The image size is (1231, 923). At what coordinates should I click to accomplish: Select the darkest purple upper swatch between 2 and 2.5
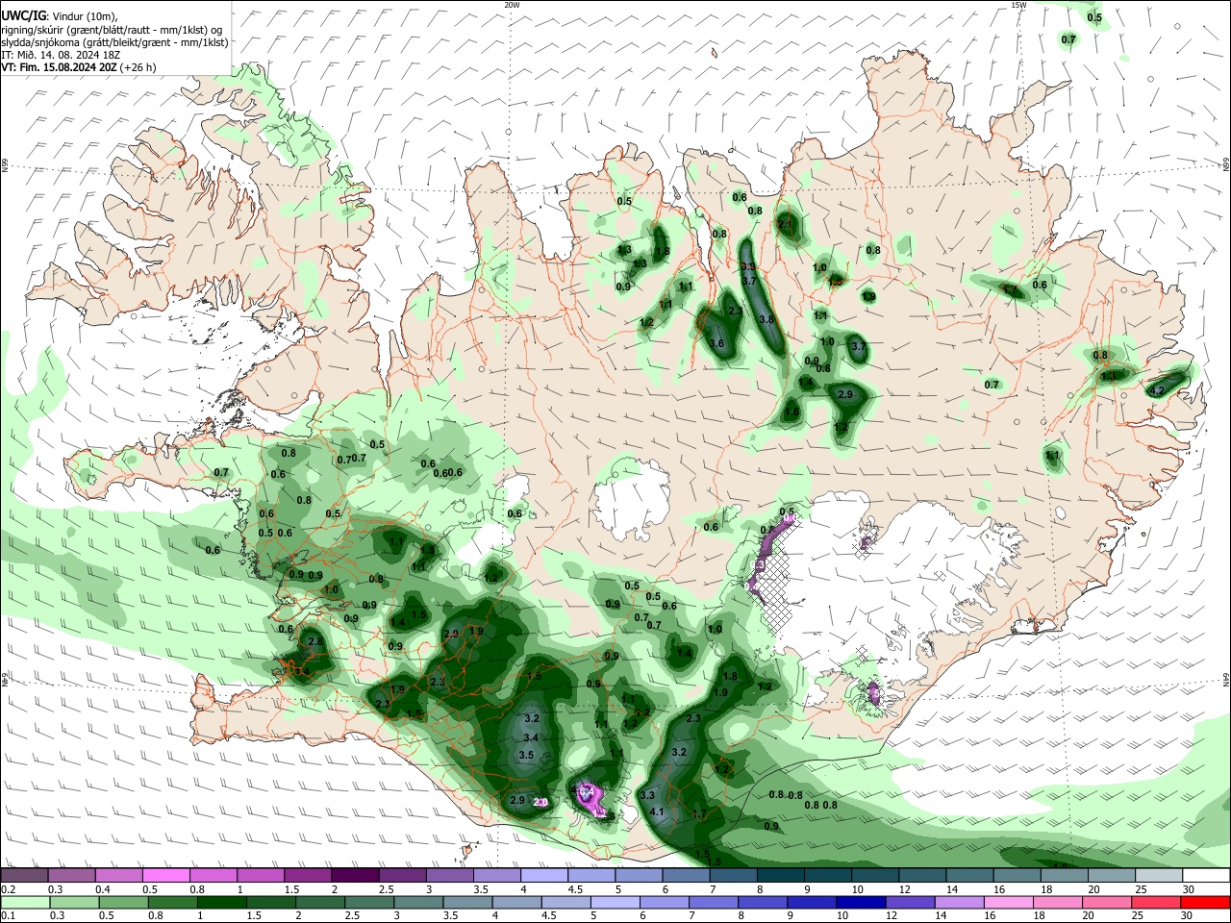point(355,875)
